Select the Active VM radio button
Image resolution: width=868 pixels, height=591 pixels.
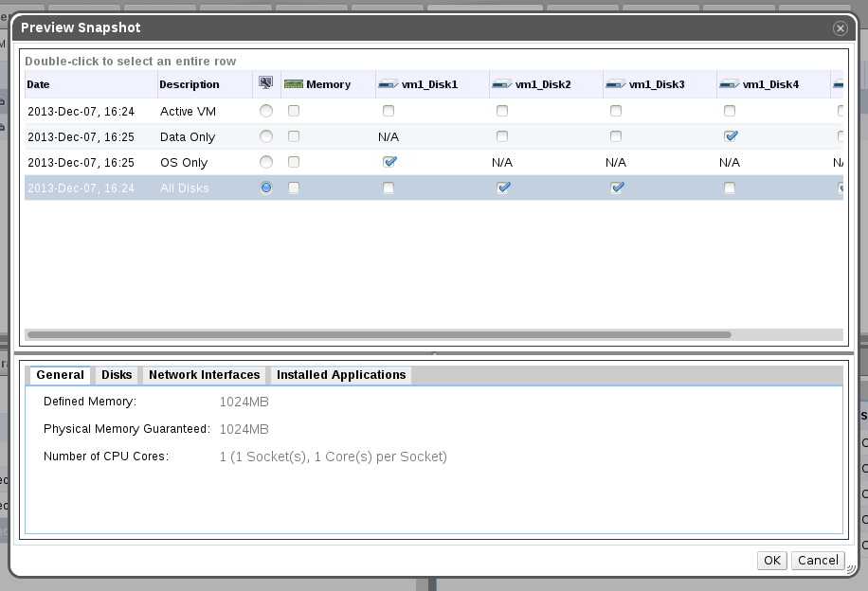265,111
